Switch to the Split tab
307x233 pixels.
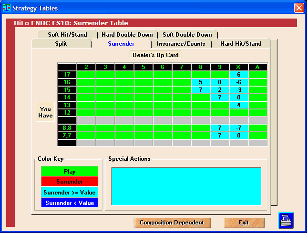tap(61, 44)
